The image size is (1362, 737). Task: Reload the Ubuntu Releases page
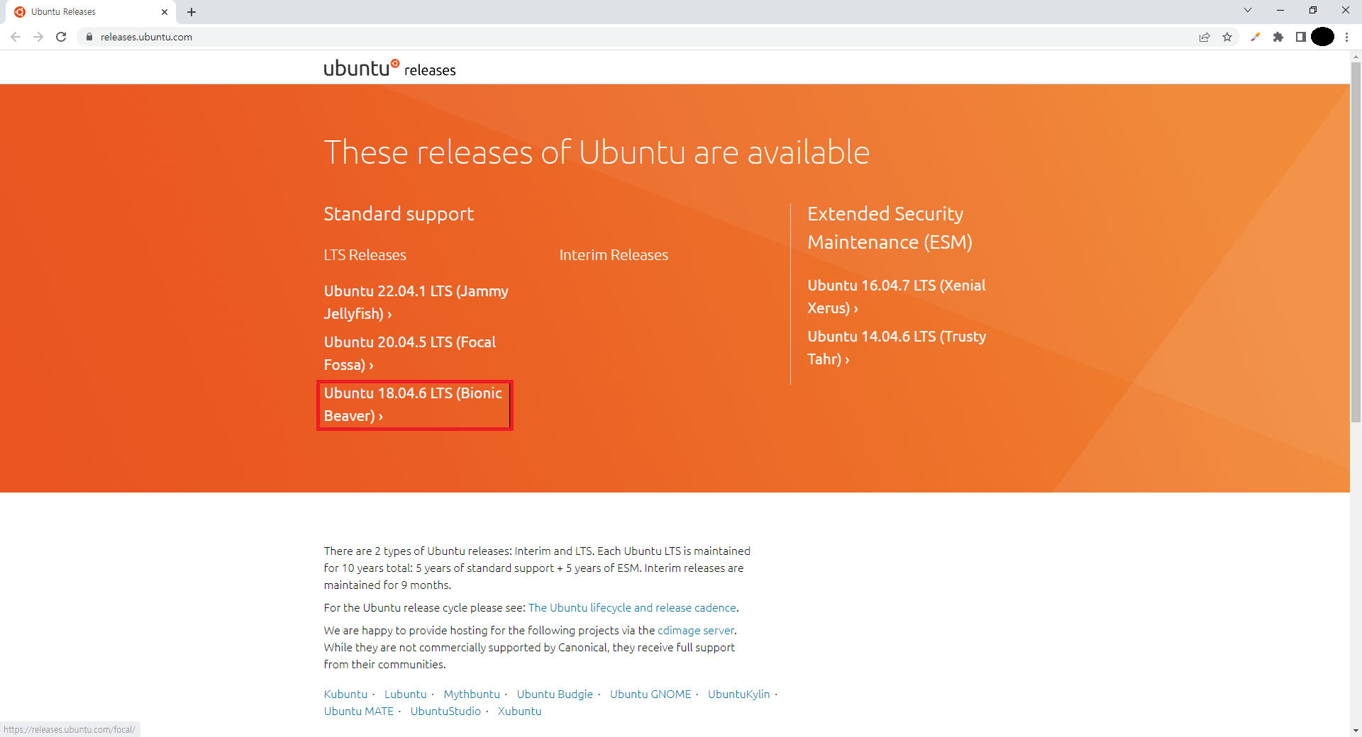(x=61, y=37)
